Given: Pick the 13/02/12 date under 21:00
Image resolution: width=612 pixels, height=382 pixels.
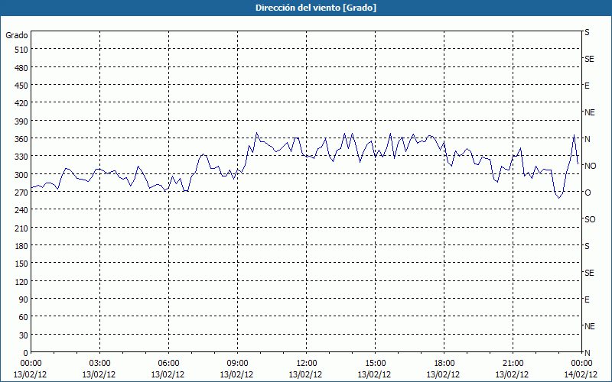Looking at the screenshot, I should pos(513,374).
